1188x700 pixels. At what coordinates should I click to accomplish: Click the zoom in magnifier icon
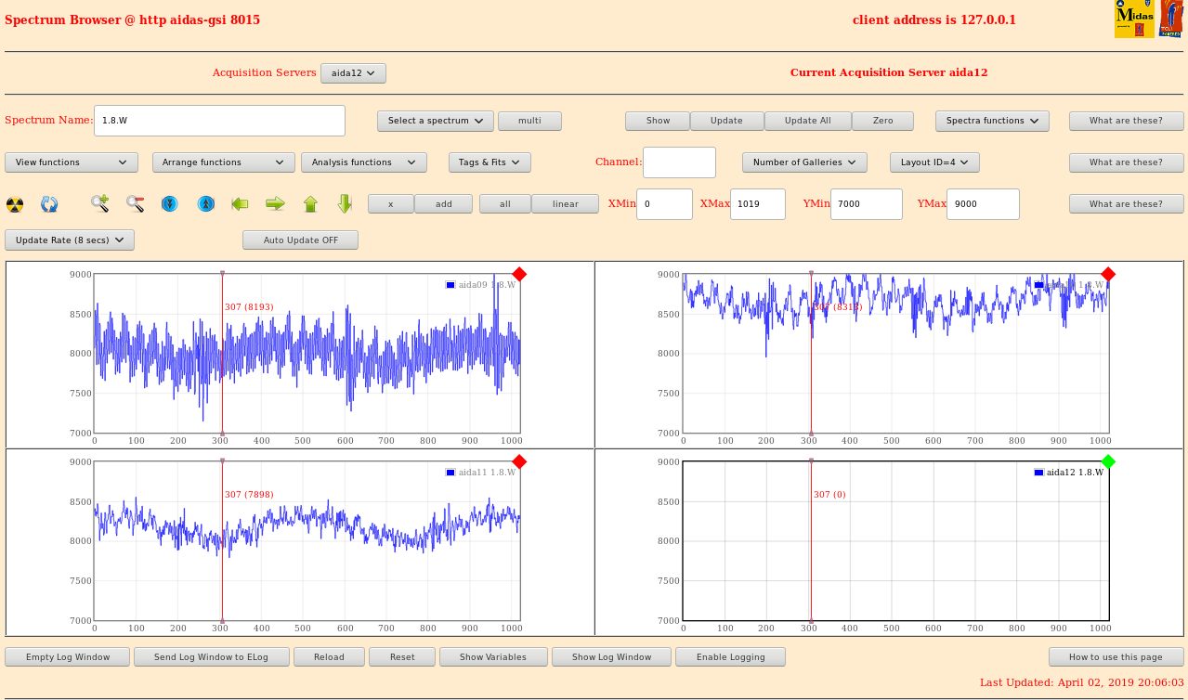pos(99,203)
